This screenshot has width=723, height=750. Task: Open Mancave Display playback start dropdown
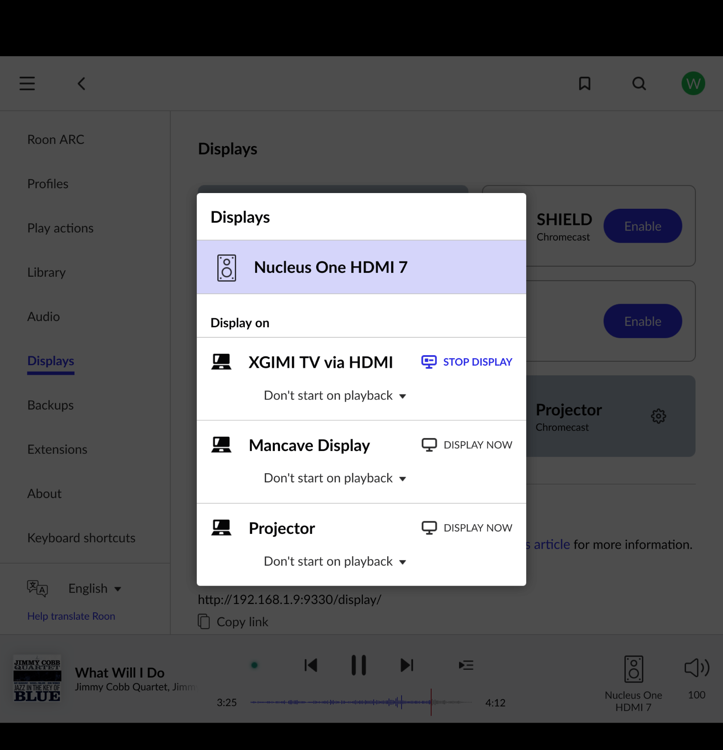click(x=335, y=479)
